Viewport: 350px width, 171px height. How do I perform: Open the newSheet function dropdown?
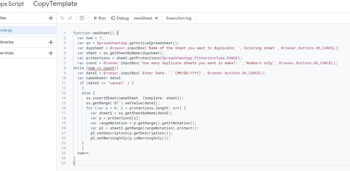(x=146, y=18)
